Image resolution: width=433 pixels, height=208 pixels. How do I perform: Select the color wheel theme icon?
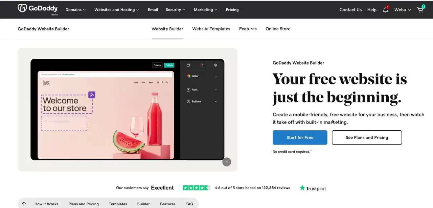202,65
